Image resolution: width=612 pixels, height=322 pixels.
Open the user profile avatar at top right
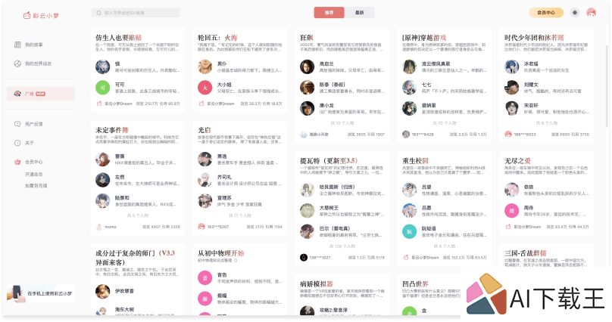[x=592, y=12]
